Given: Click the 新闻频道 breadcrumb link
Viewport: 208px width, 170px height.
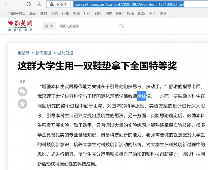Looking at the screenshot, I should pos(43,53).
